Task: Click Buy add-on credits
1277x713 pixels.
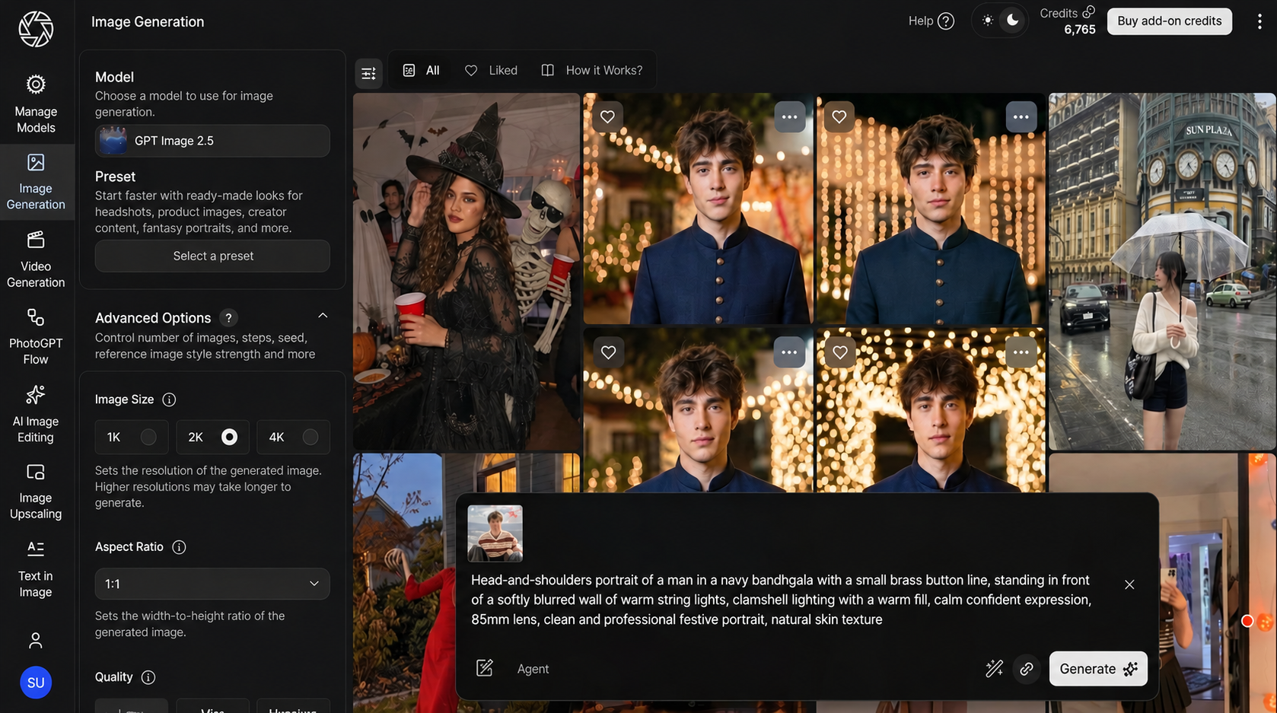Action: [1169, 21]
